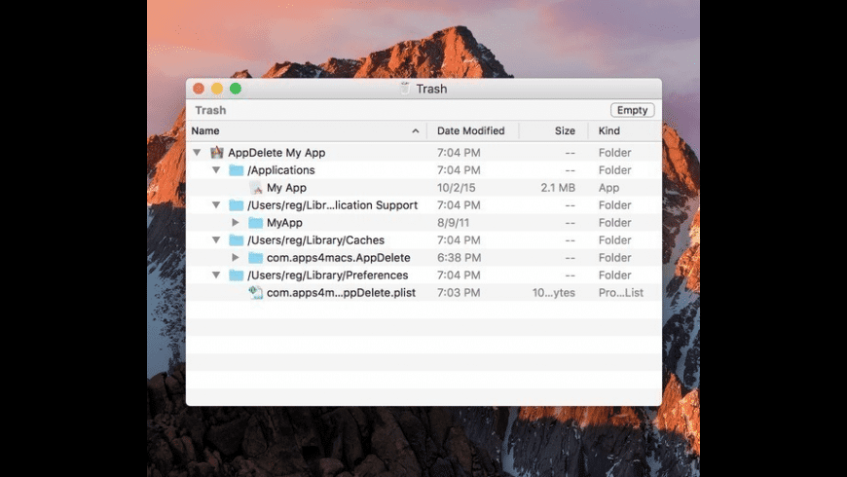The image size is (847, 477).
Task: Select the com.apps4macs.AppDelete name
Action: coord(338,258)
